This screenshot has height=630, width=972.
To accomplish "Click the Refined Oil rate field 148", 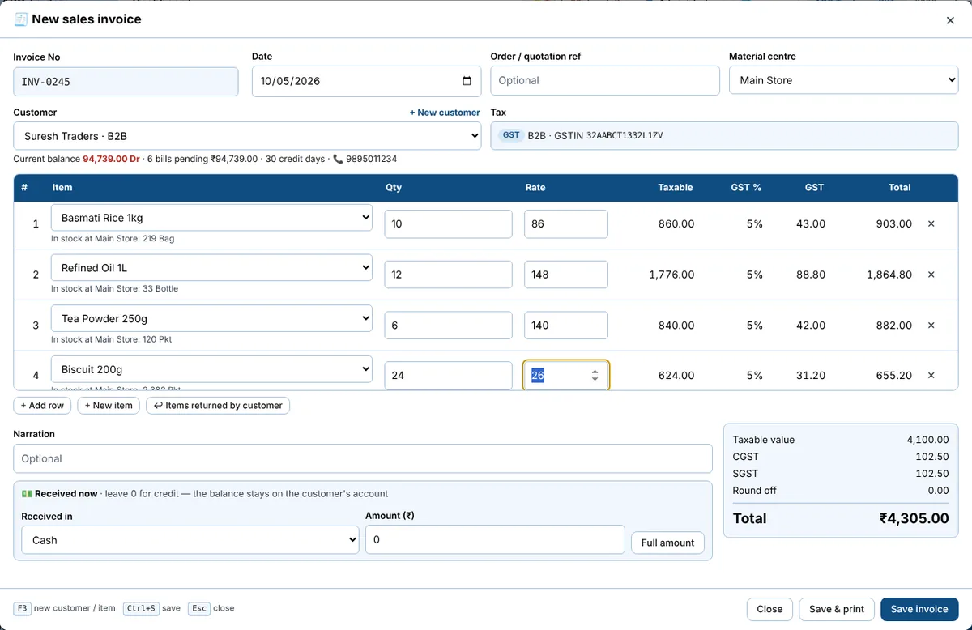I will [566, 275].
